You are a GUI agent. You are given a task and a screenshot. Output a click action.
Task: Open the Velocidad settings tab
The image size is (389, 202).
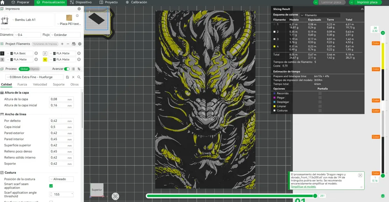(x=40, y=84)
